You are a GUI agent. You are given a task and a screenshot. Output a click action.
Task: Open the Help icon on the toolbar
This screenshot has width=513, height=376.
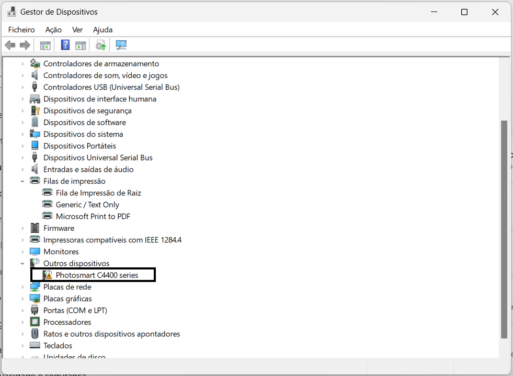(65, 45)
